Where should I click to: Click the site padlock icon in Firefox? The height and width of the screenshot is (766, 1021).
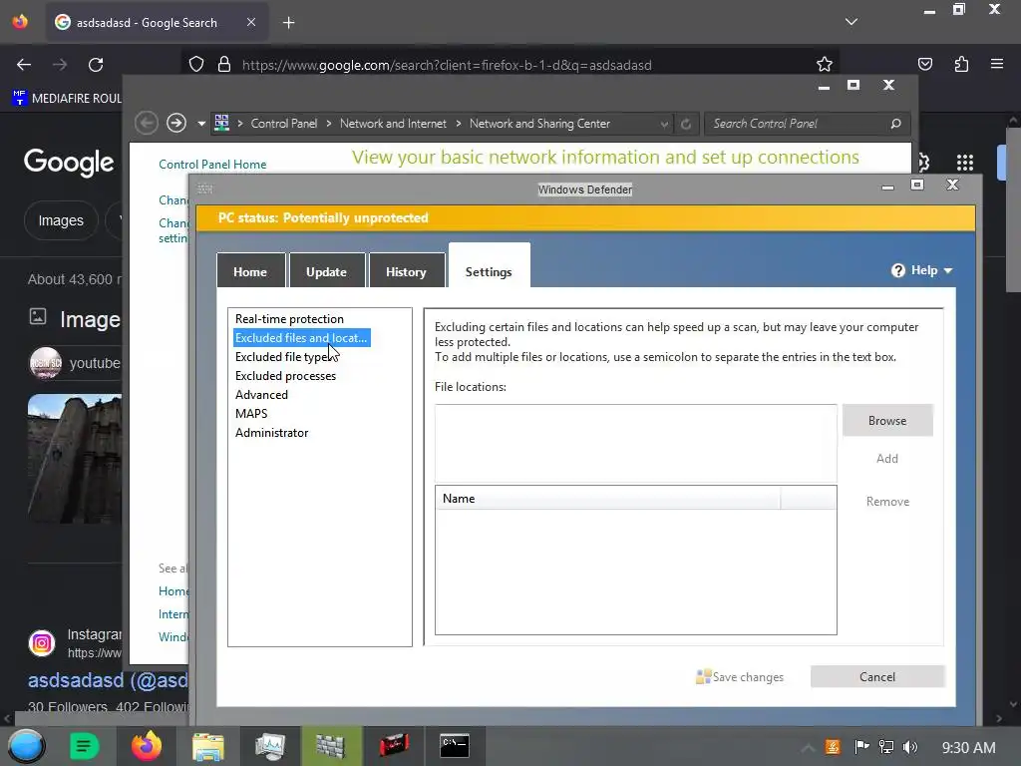[224, 65]
